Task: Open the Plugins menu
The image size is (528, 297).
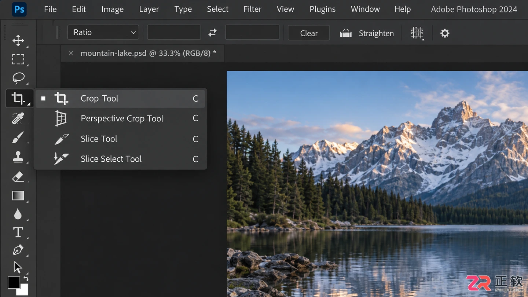Action: (323, 9)
